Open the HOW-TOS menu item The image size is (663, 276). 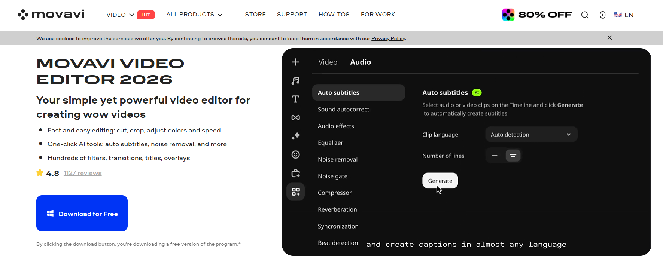(334, 15)
